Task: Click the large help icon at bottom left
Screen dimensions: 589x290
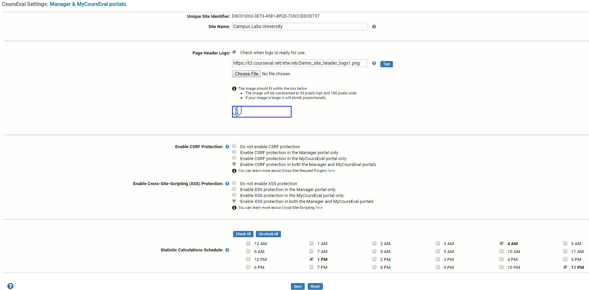Action: click(11, 286)
